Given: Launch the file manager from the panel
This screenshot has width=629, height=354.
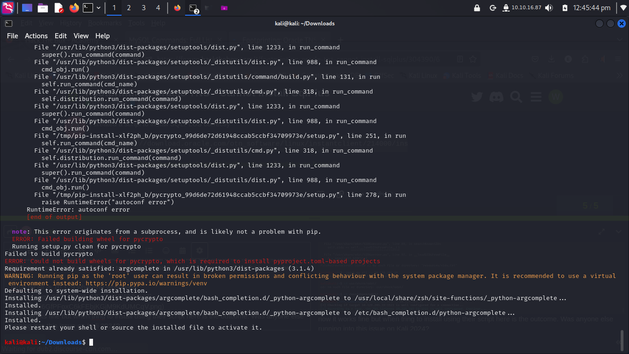Looking at the screenshot, I should [43, 8].
